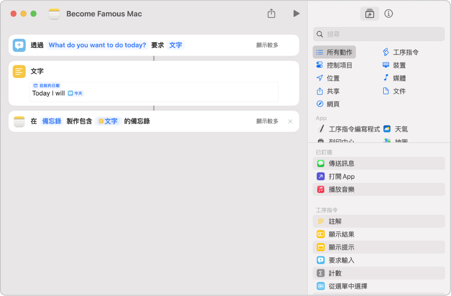
Task: Click the Notes icon in the create note action
Action: (x=19, y=121)
